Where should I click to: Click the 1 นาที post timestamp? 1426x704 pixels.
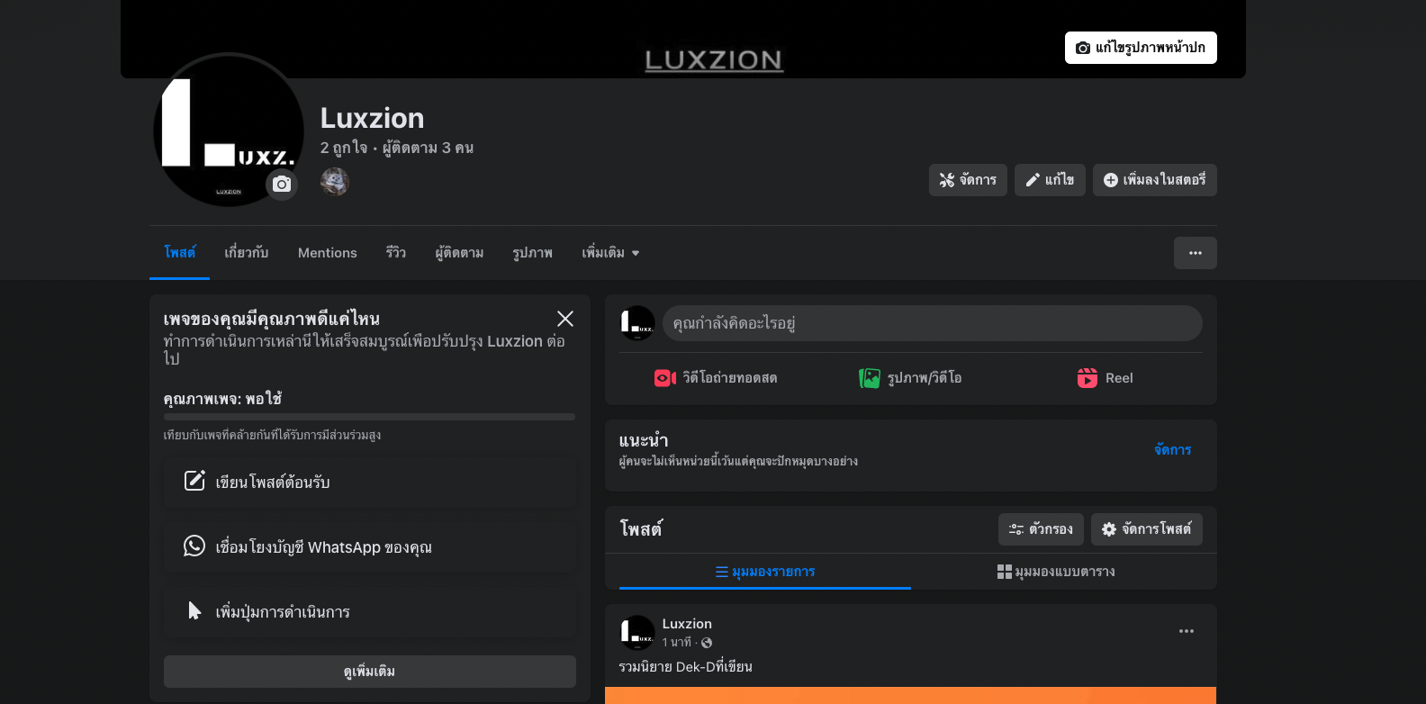(677, 643)
